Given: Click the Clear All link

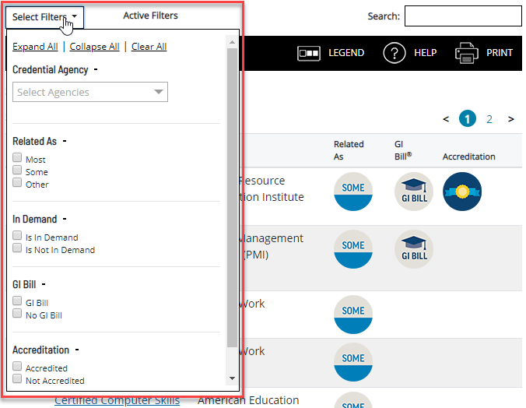Looking at the screenshot, I should click(x=149, y=47).
